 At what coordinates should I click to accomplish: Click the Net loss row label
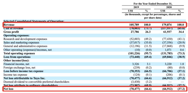[x=9, y=89]
